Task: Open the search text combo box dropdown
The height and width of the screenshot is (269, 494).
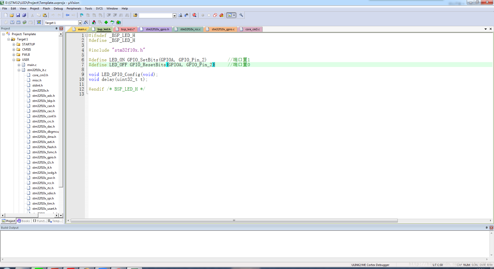Action: (x=174, y=16)
